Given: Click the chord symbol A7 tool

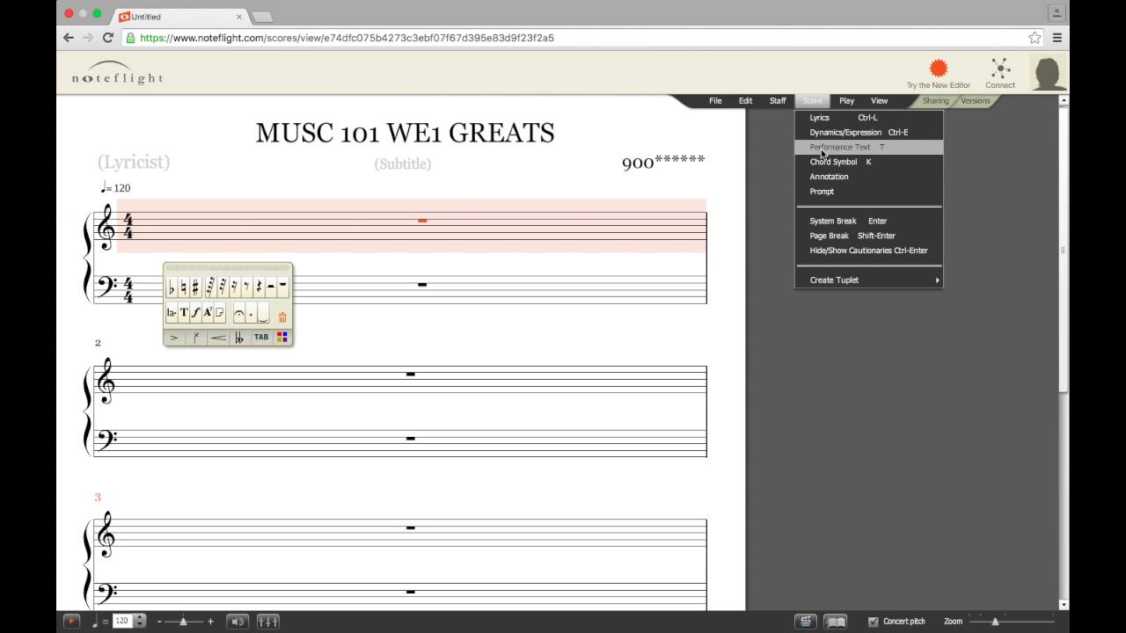Looking at the screenshot, I should pos(208,313).
